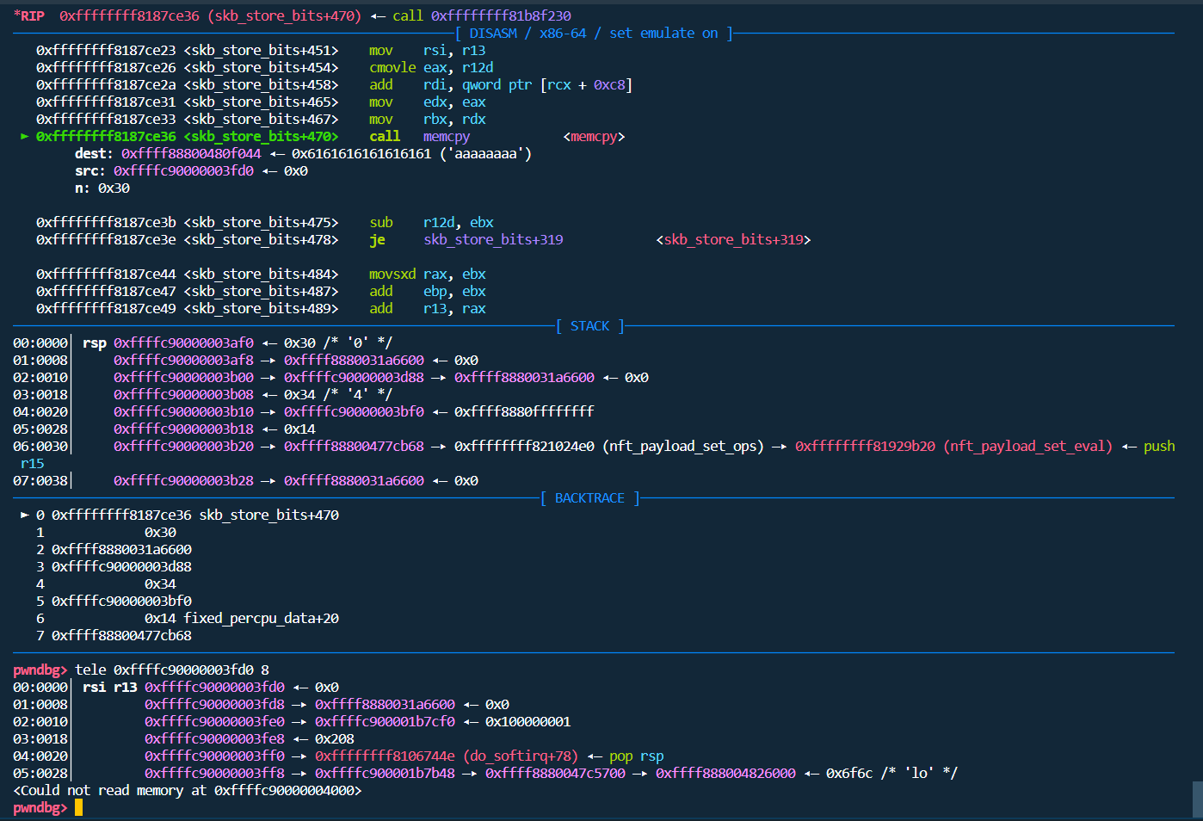Click backtrace frame 3 0xffffc90000003d88

coord(114,566)
